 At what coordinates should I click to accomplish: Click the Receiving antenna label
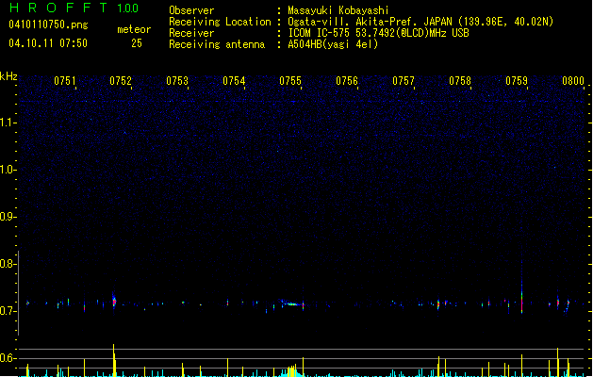(x=217, y=44)
